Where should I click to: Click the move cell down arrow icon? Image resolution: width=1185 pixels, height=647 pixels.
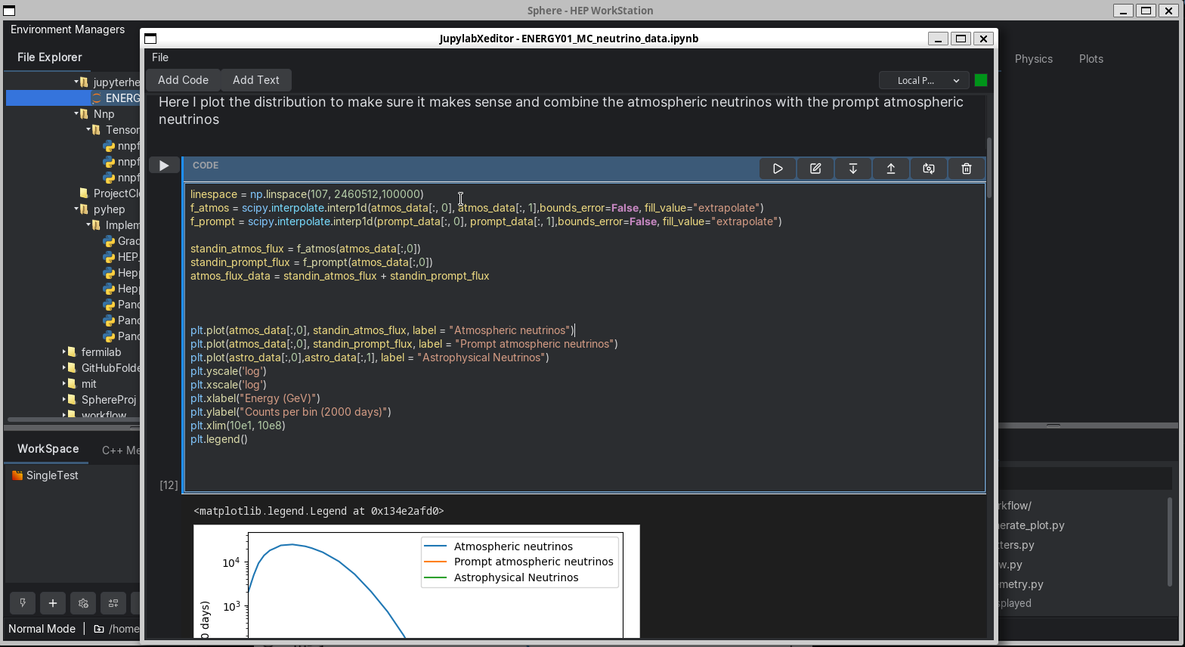853,169
